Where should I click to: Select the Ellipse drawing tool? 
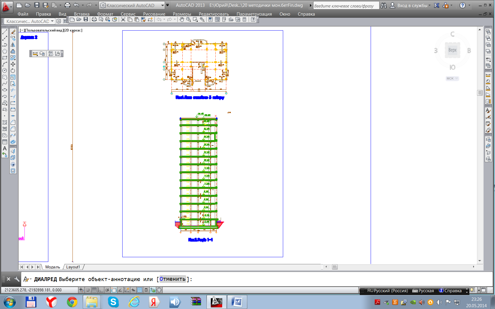[5, 90]
